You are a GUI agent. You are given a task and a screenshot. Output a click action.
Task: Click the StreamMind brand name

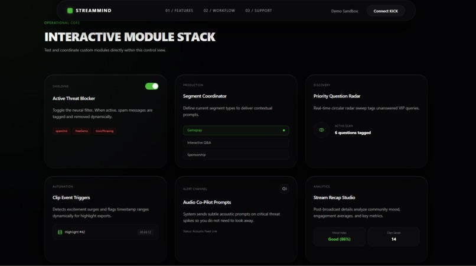pos(93,11)
